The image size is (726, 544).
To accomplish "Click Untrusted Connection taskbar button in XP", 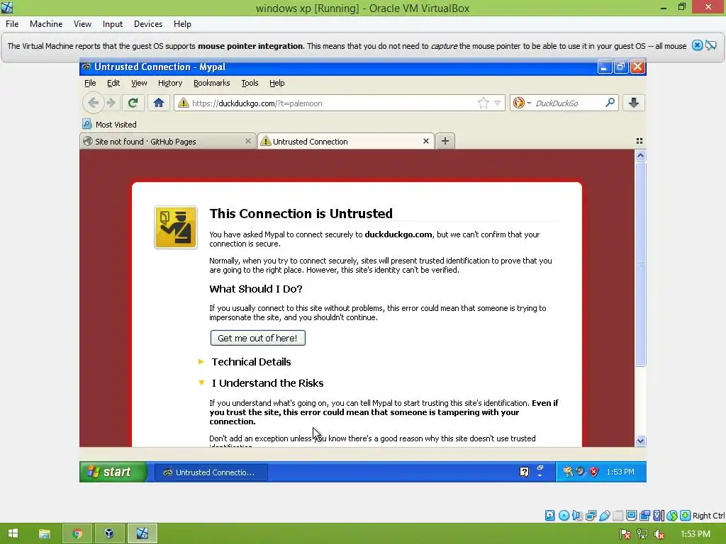I will [211, 472].
